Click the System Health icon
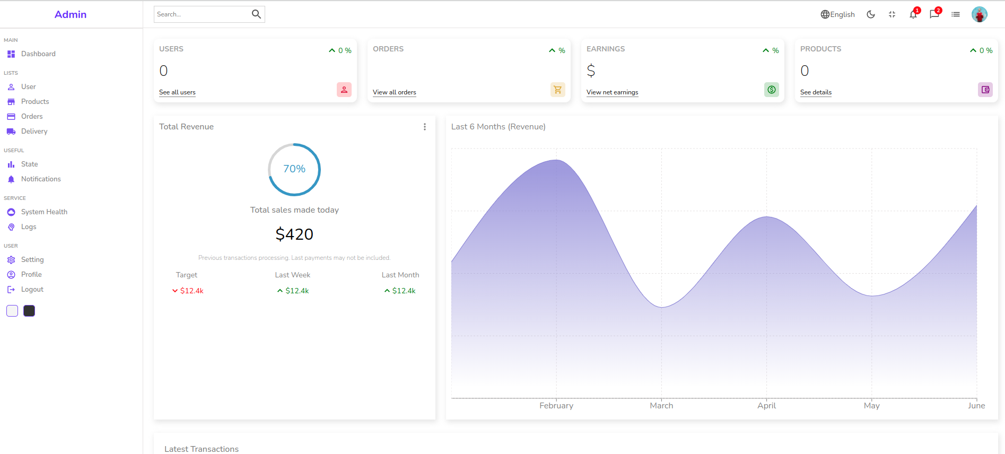Viewport: 1005px width, 454px height. [x=11, y=212]
